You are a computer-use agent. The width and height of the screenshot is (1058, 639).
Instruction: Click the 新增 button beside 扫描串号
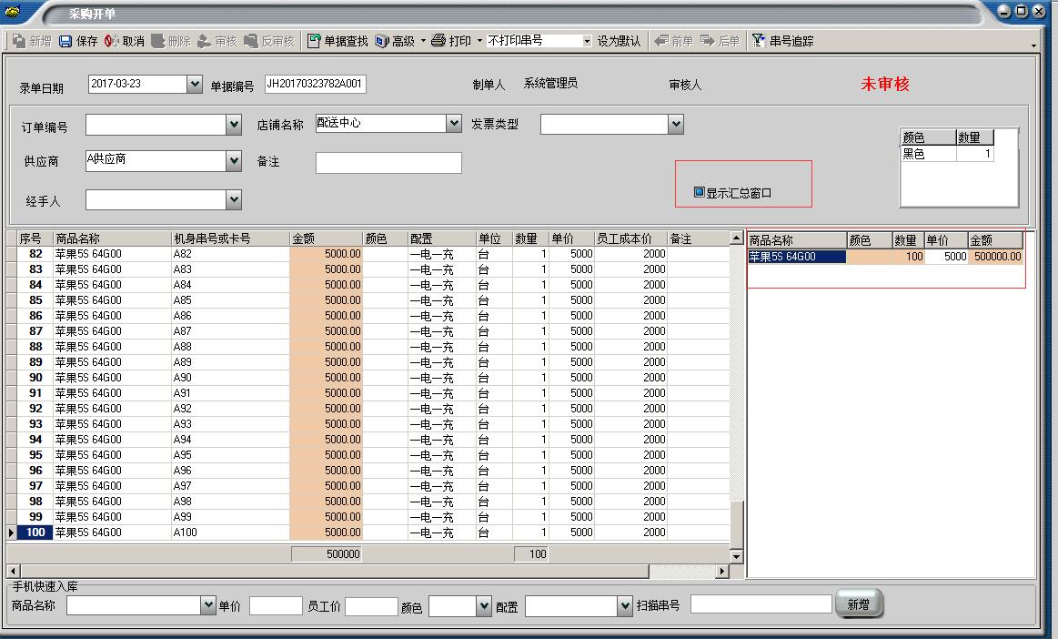(x=858, y=604)
